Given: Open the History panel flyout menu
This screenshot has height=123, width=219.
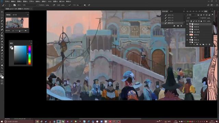Looking at the screenshot, I should [184, 11].
